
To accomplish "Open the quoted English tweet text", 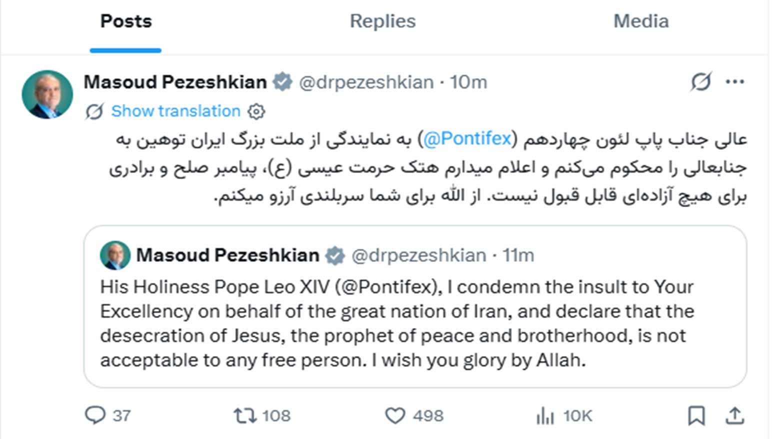I will click(x=396, y=323).
